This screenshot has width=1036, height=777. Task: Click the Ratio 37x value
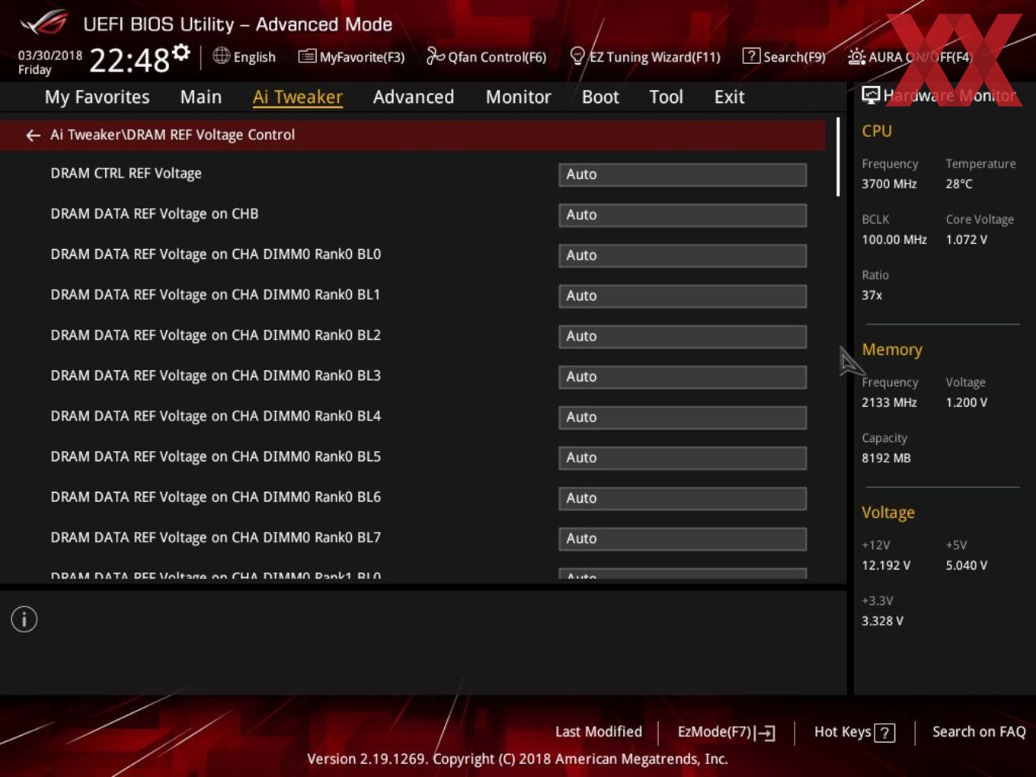pos(872,295)
